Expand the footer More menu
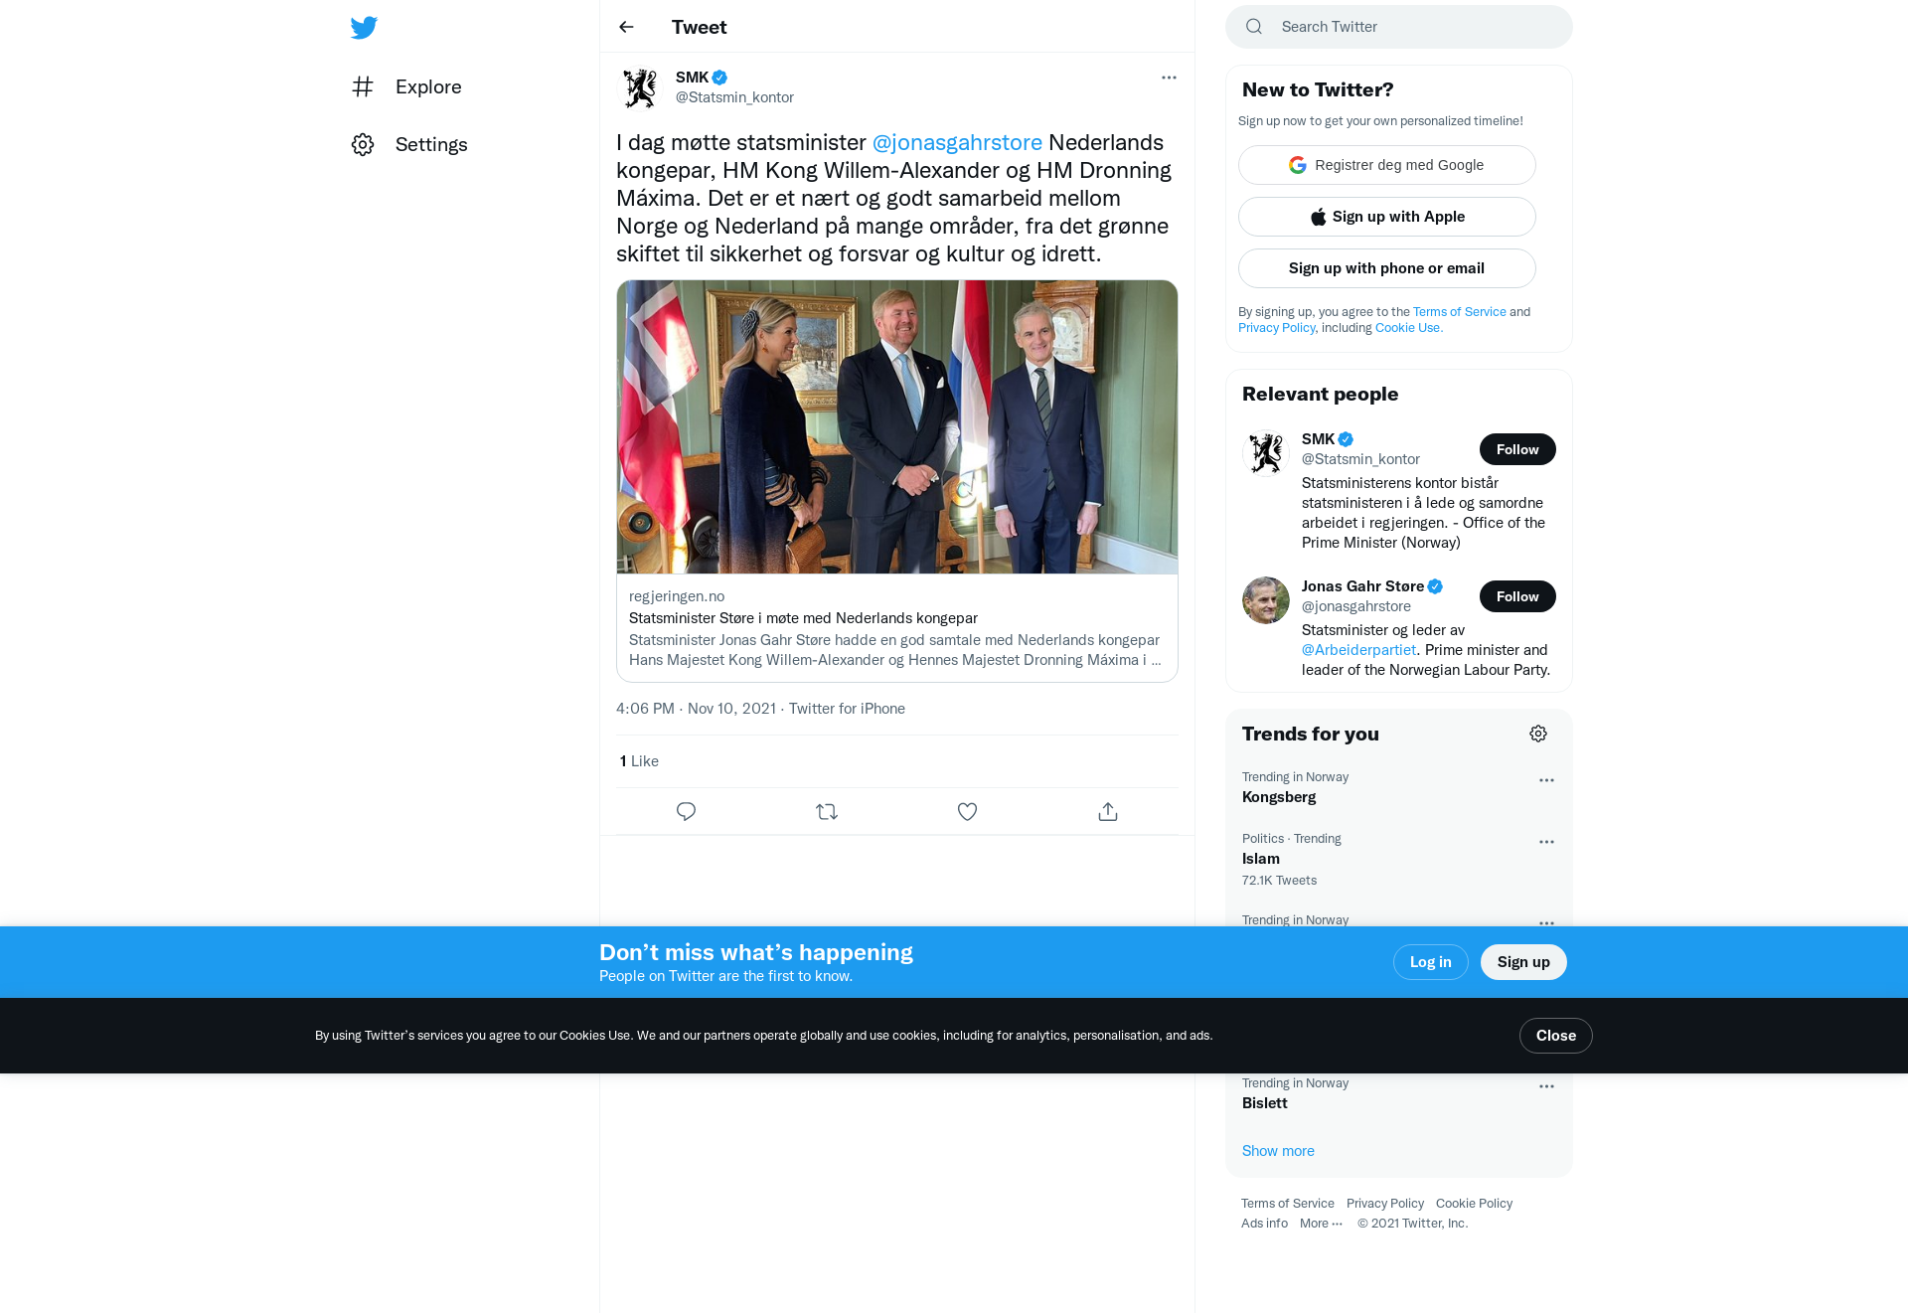 tap(1321, 1224)
